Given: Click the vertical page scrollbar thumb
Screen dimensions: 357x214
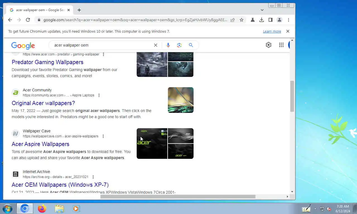Looking at the screenshot, I should pyautogui.click(x=292, y=96).
